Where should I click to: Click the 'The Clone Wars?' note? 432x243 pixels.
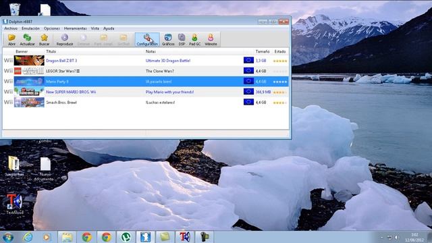159,71
